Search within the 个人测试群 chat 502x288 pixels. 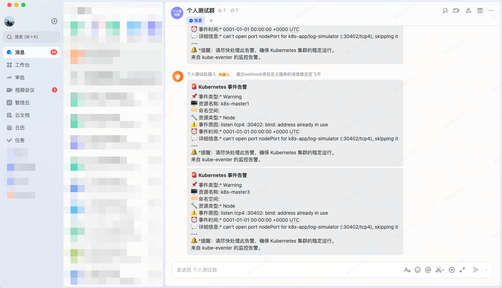[x=445, y=10]
